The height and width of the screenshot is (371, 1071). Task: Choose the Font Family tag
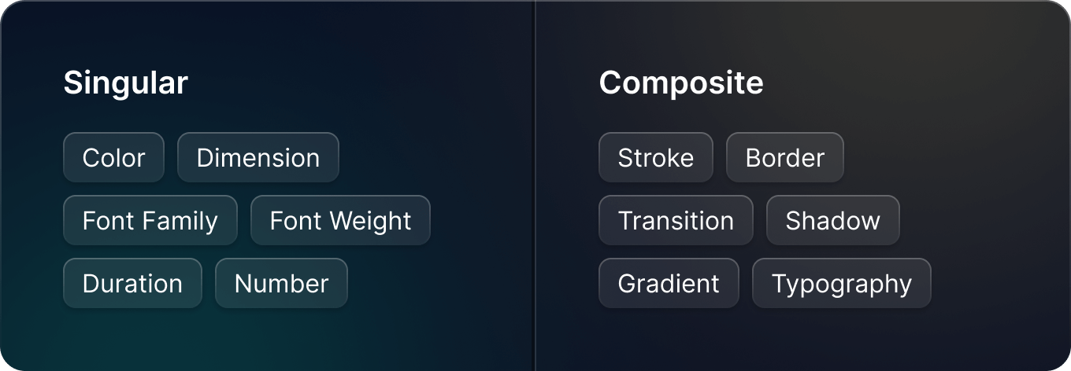[150, 220]
